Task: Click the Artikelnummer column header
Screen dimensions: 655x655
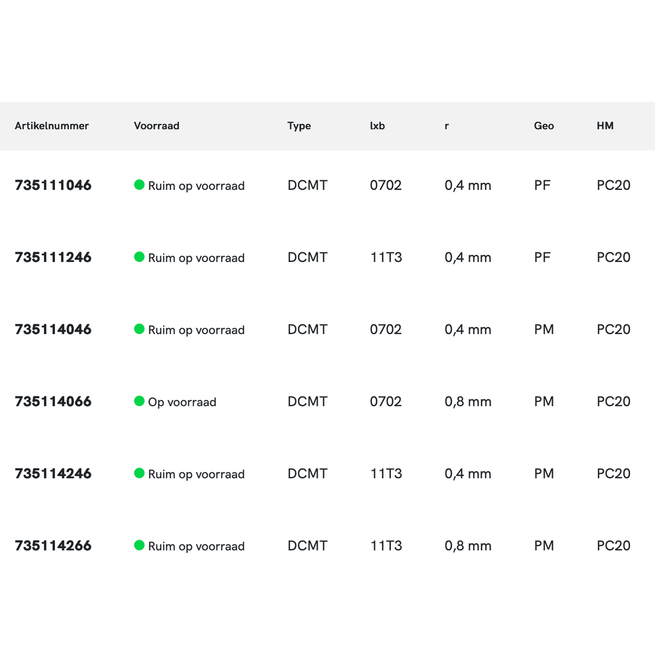Action: click(x=52, y=126)
